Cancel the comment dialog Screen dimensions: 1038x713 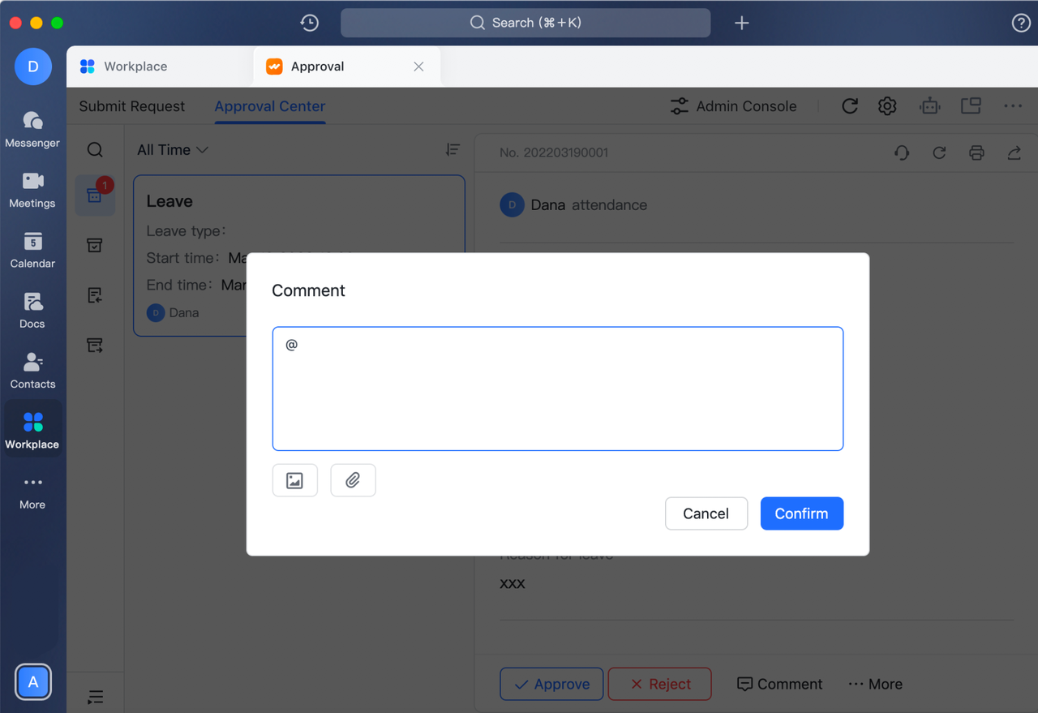pos(706,513)
